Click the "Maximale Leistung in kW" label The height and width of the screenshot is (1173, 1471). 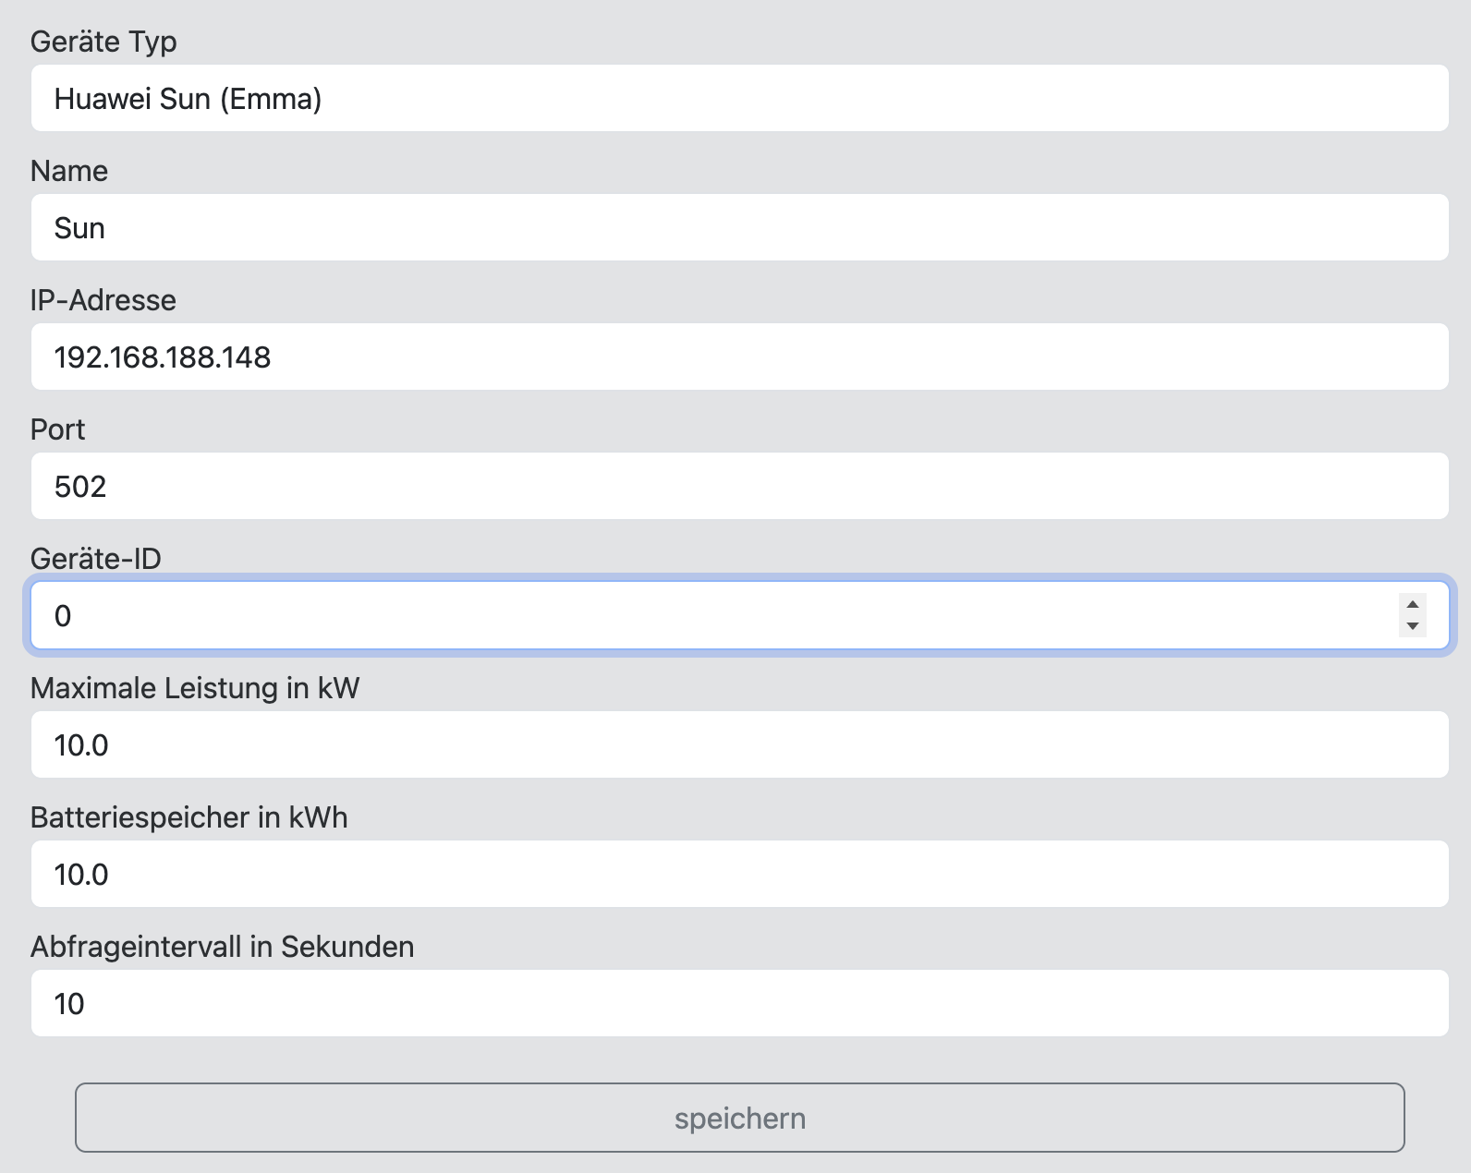[x=195, y=688]
